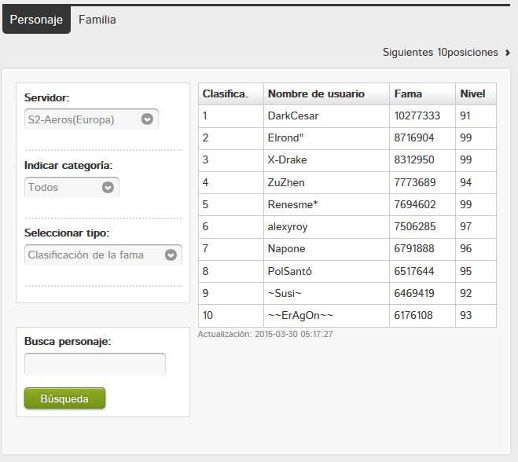This screenshot has width=518, height=462.
Task: Click the Fama column header
Action: pyautogui.click(x=408, y=93)
